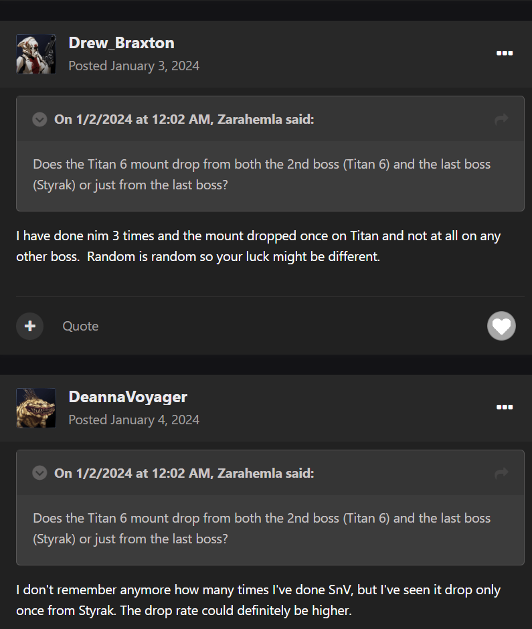The image size is (532, 629).
Task: Visit Drew_Braxton's profile via username
Action: (121, 43)
